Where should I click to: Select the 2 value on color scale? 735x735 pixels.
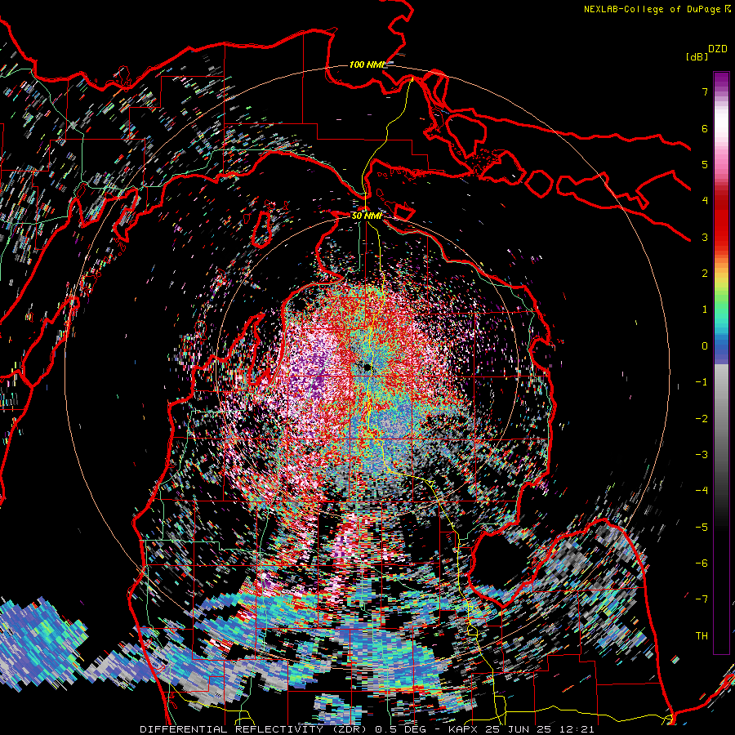point(705,274)
